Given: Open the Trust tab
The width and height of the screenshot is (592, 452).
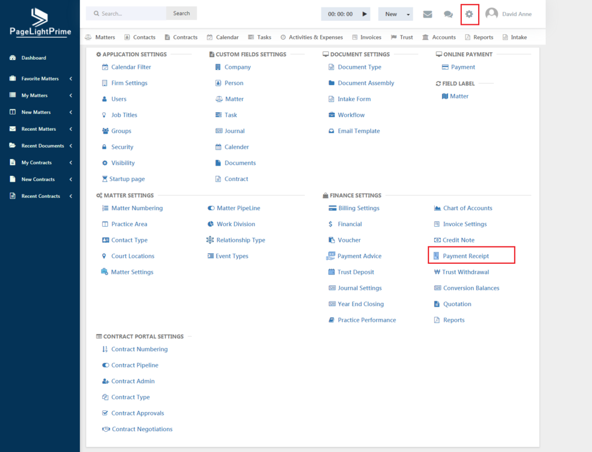Looking at the screenshot, I should click(402, 37).
